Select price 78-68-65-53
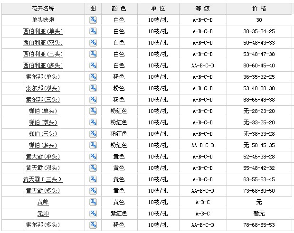The width and height of the screenshot is (294, 233). (259, 225)
